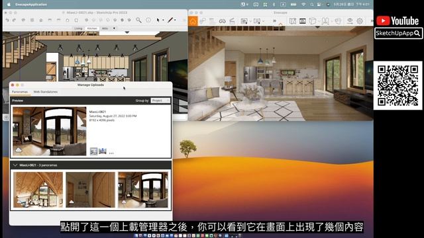Image resolution: width=424 pixels, height=238 pixels.
Task: Toggle the Enscape eye visual settings icon
Action: click(x=350, y=20)
